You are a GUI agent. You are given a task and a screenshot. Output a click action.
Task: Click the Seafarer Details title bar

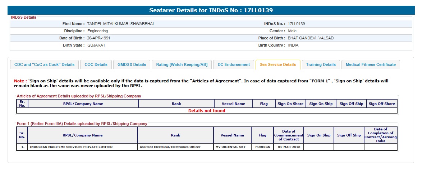coord(211,10)
